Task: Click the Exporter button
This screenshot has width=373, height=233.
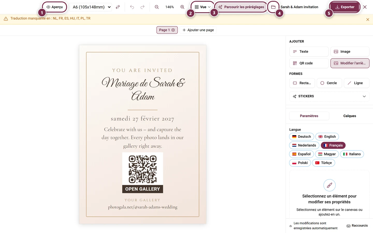Action: [x=345, y=7]
